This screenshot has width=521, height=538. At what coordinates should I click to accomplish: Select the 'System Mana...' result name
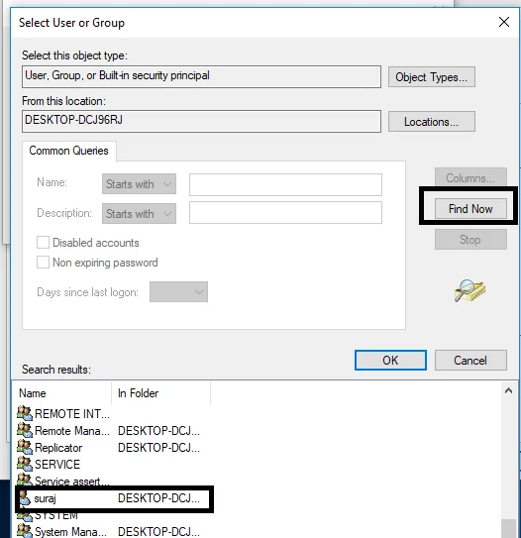tap(70, 532)
